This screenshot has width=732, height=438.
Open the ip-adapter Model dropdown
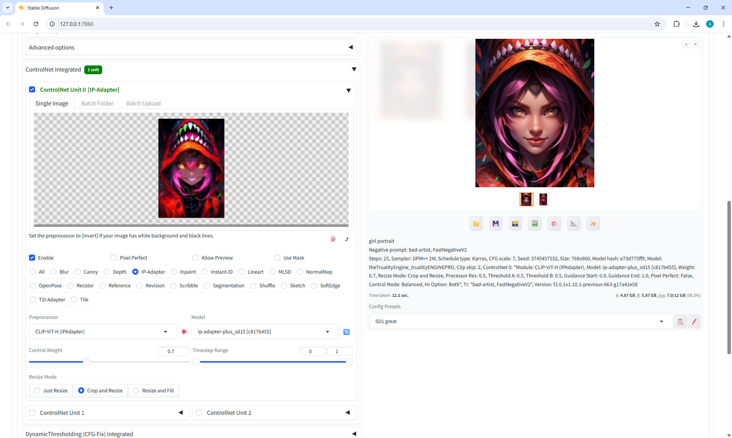tap(265, 332)
